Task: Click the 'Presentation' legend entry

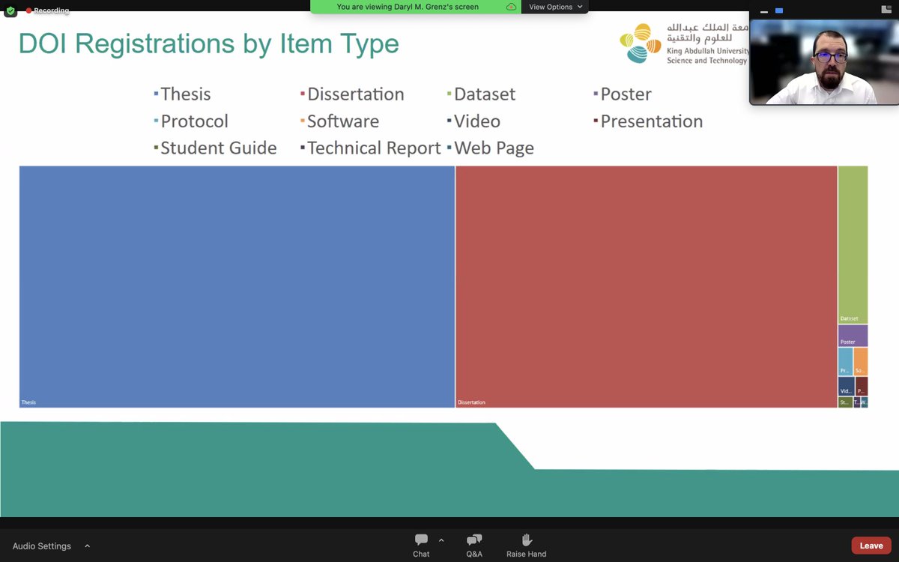Action: pyautogui.click(x=648, y=121)
